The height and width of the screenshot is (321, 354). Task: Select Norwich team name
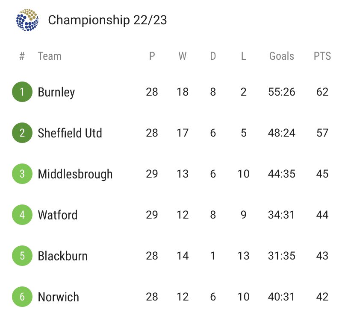click(x=59, y=297)
